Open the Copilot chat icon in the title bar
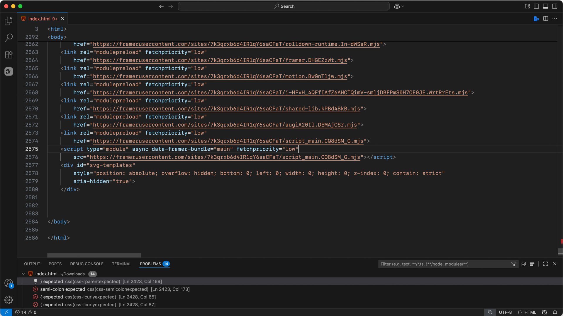 point(397,6)
